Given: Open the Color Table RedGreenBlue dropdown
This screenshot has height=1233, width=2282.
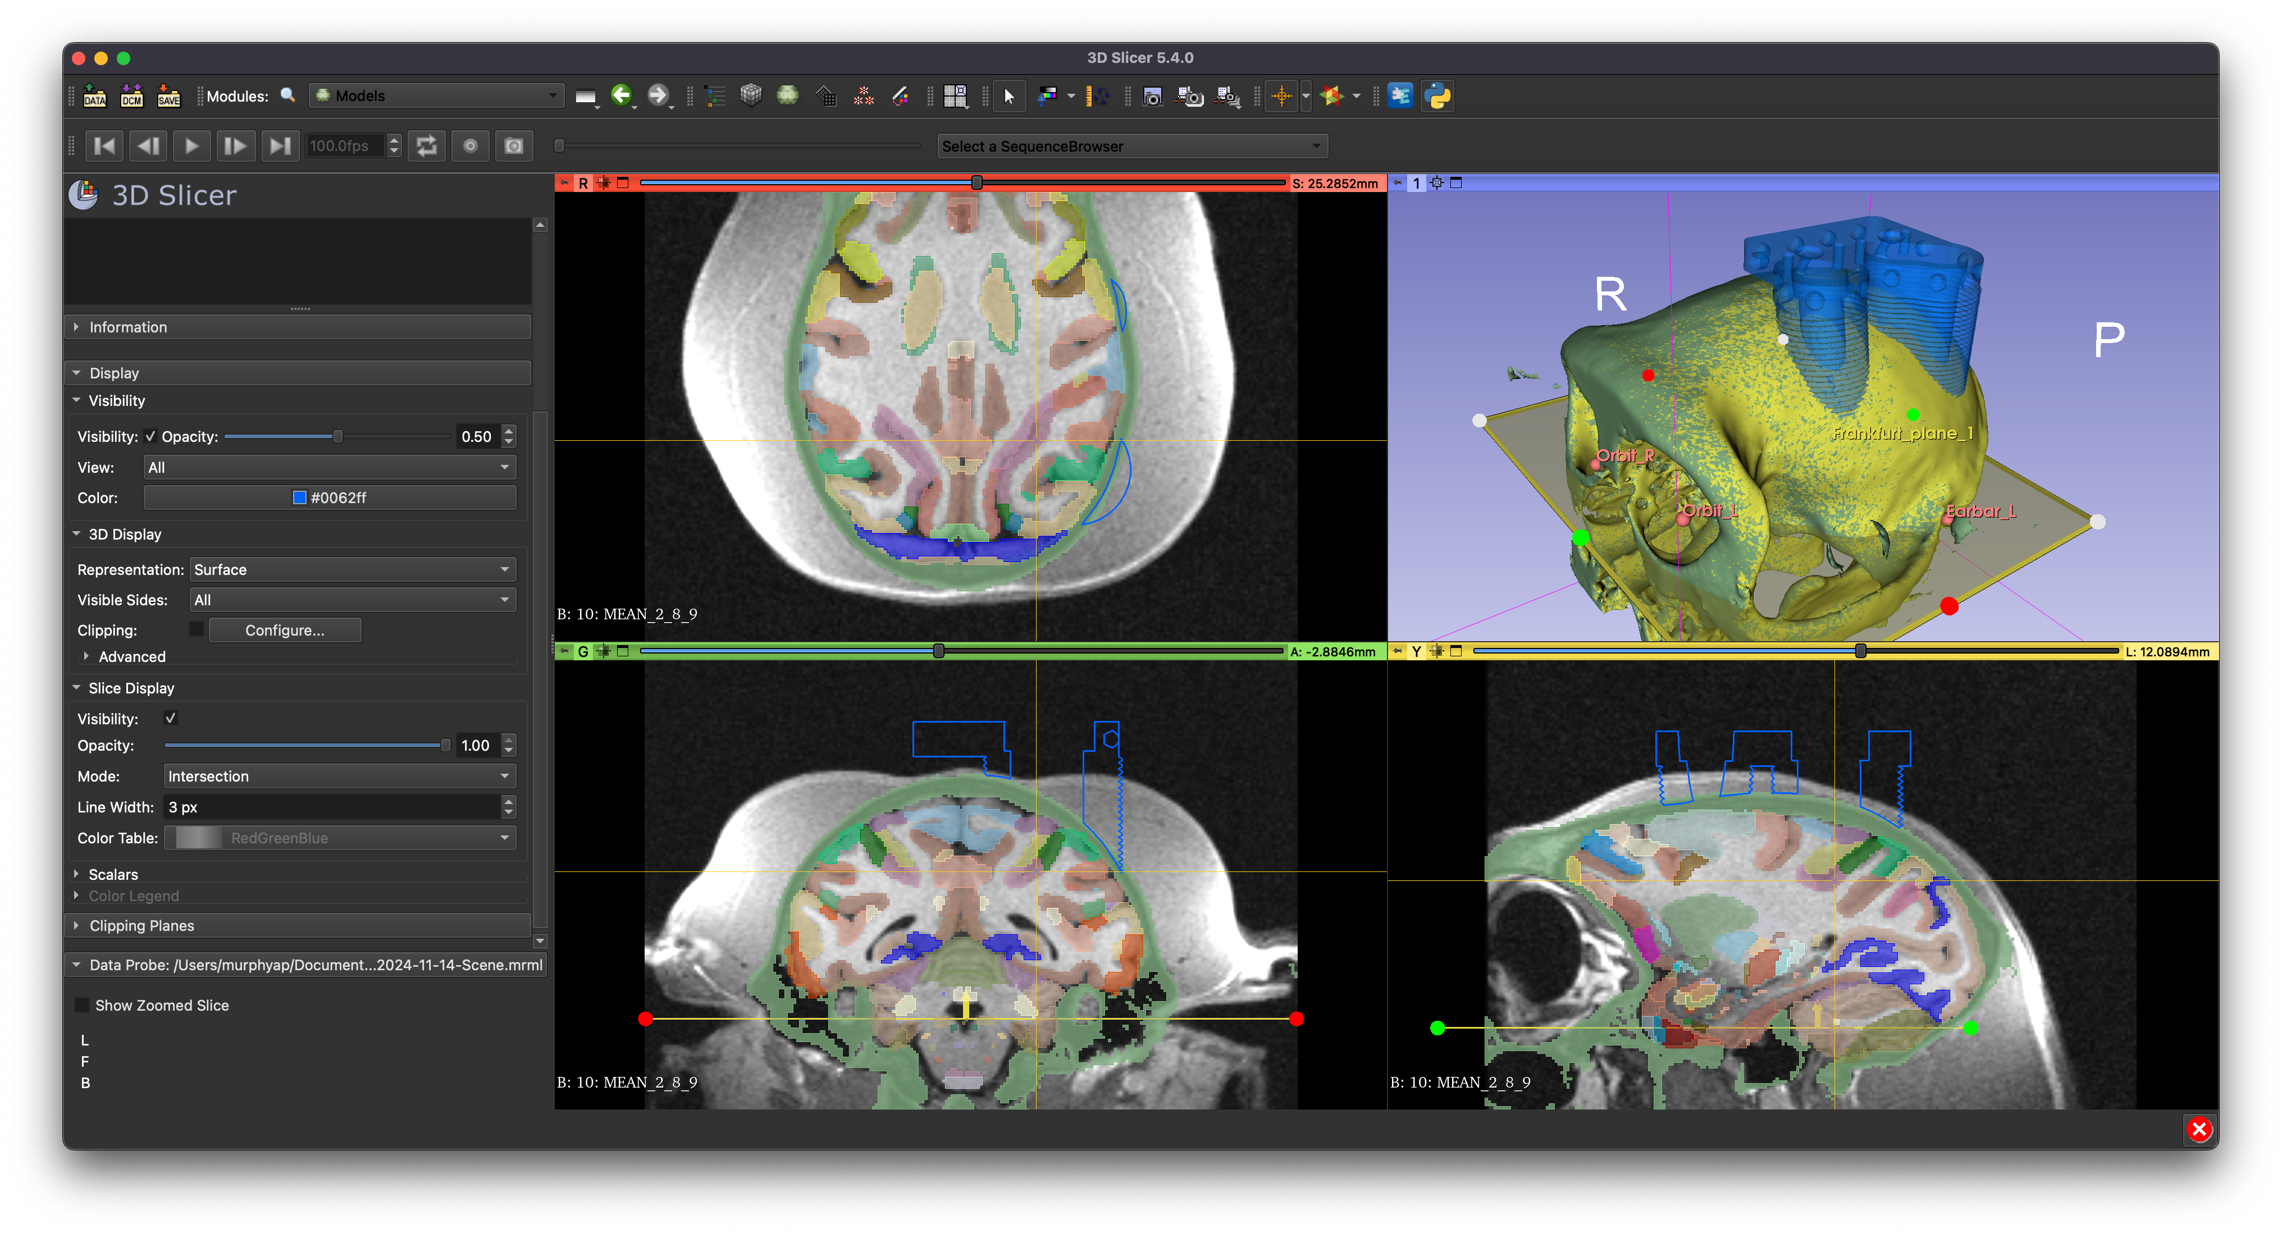Looking at the screenshot, I should tap(339, 837).
